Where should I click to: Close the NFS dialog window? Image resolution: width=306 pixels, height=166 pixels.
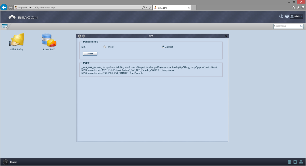tap(226, 36)
